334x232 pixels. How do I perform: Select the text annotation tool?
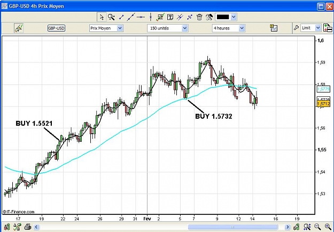[170, 17]
